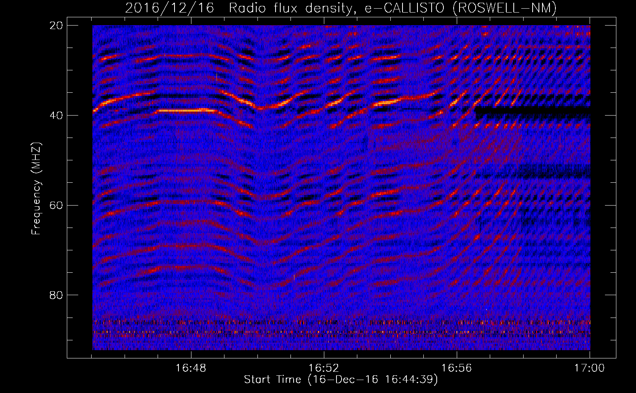The image size is (636, 393).
Task: Click the plot title '2016/12/16 Radio flux density'
Action: (341, 8)
